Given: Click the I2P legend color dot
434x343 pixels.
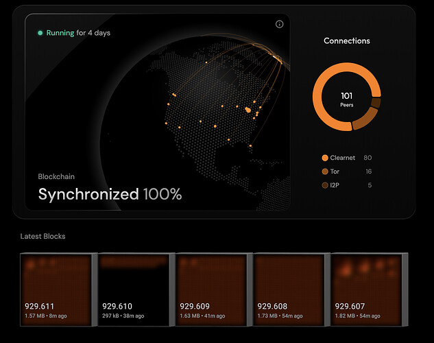Looking at the screenshot, I should pyautogui.click(x=325, y=185).
